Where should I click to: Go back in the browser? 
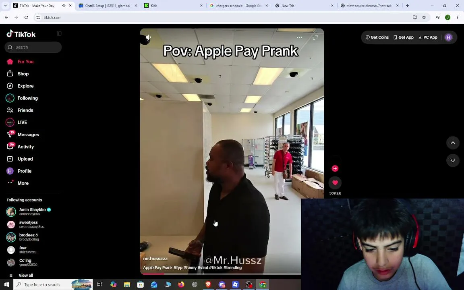6,17
